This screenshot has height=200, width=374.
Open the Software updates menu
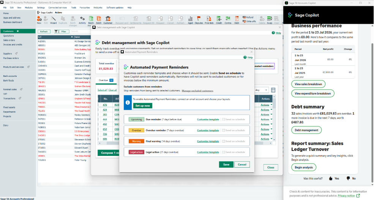click(115, 8)
